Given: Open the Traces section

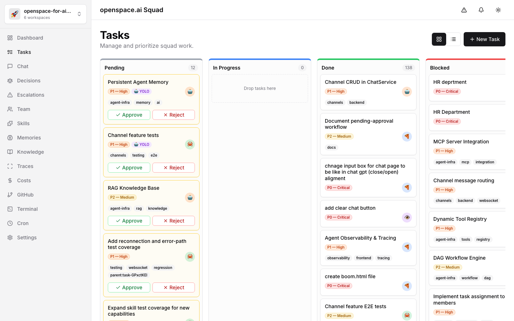Looking at the screenshot, I should pyautogui.click(x=25, y=166).
